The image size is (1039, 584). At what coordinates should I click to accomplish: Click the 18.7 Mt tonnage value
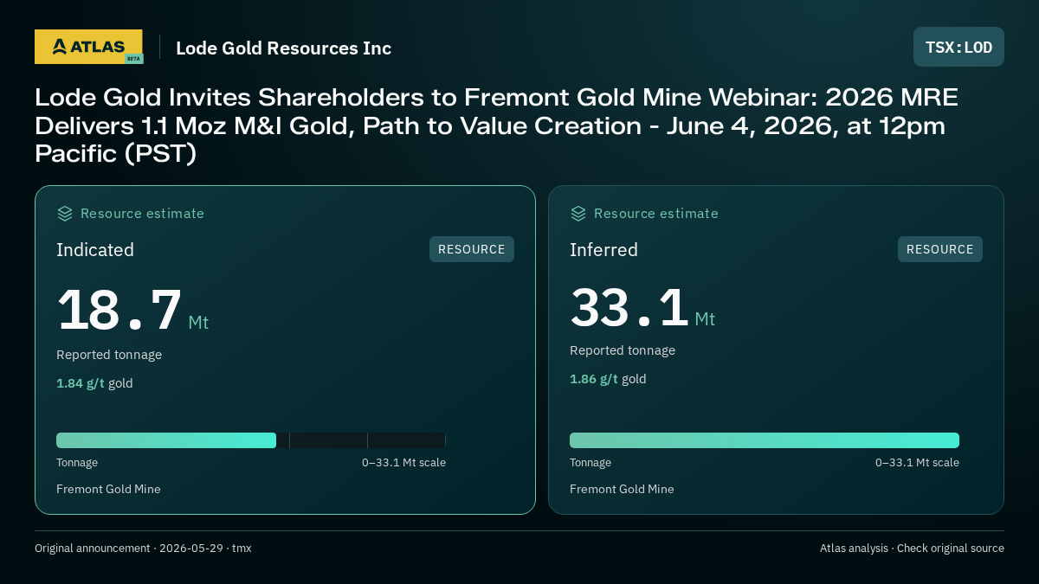point(132,311)
